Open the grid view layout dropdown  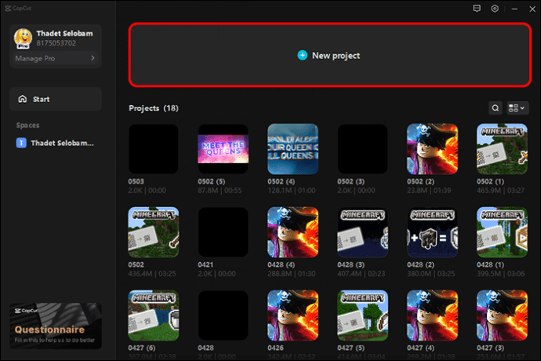tap(517, 108)
